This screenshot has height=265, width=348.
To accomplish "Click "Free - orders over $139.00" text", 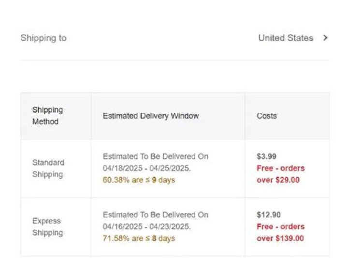I will coord(281,232).
